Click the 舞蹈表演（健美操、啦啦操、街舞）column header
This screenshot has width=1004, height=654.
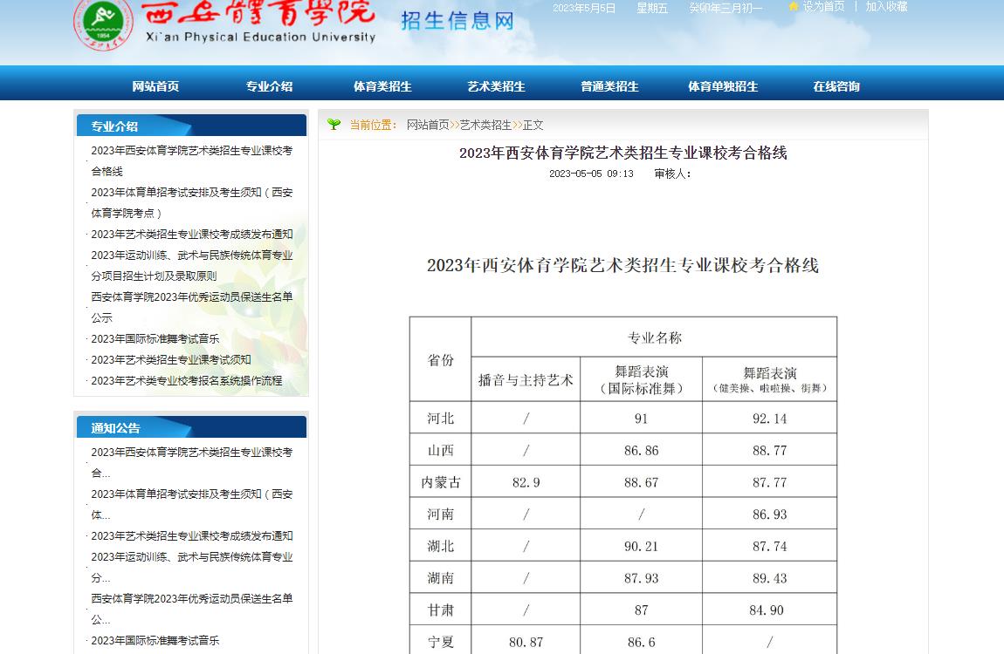click(x=770, y=379)
